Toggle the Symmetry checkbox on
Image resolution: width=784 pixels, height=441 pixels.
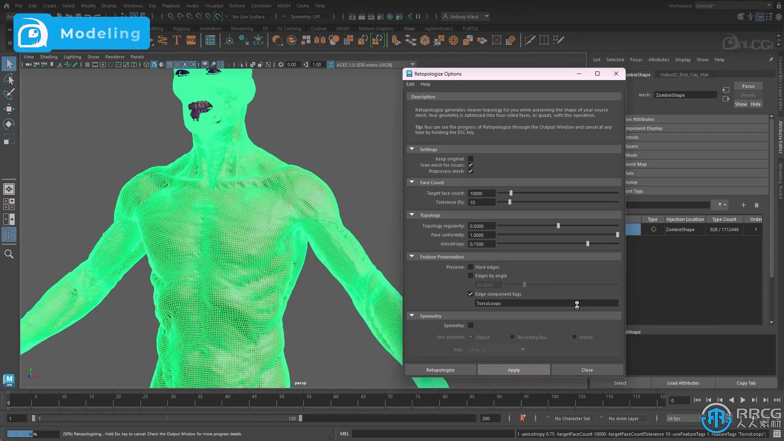[x=470, y=325]
